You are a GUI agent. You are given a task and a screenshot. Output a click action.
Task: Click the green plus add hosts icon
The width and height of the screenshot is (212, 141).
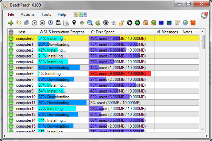(x=11, y=23)
